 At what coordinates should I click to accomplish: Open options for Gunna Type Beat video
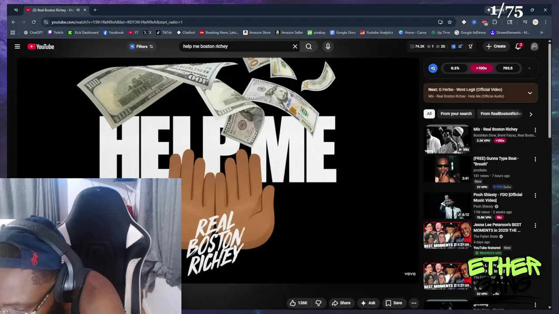(535, 159)
